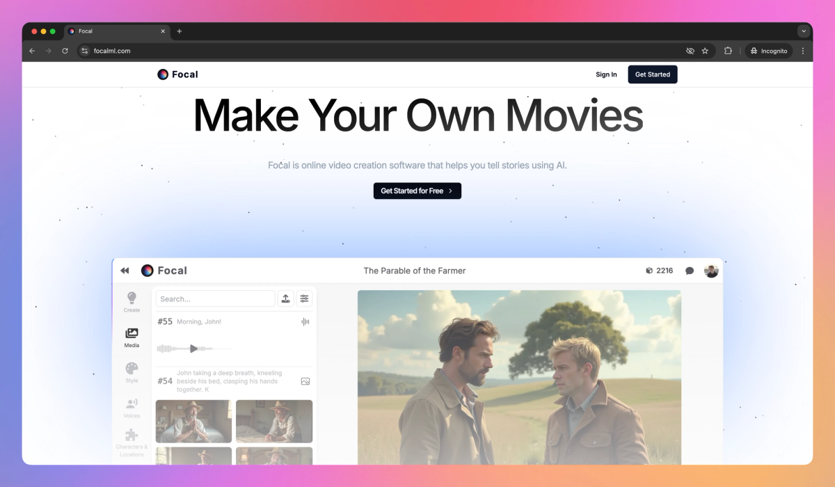
Task: Play the audio clip for #55
Action: tap(194, 349)
